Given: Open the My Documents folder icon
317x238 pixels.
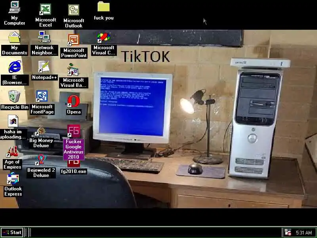Looking at the screenshot, I should [x=14, y=37].
